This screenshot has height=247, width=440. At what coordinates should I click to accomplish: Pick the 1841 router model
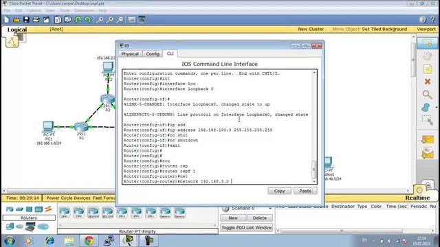pyautogui.click(x=65, y=213)
